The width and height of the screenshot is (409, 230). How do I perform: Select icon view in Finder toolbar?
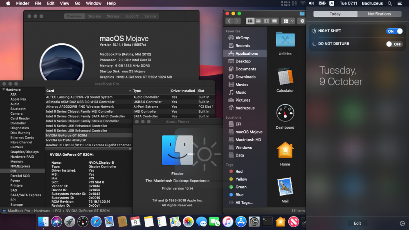coord(250,21)
